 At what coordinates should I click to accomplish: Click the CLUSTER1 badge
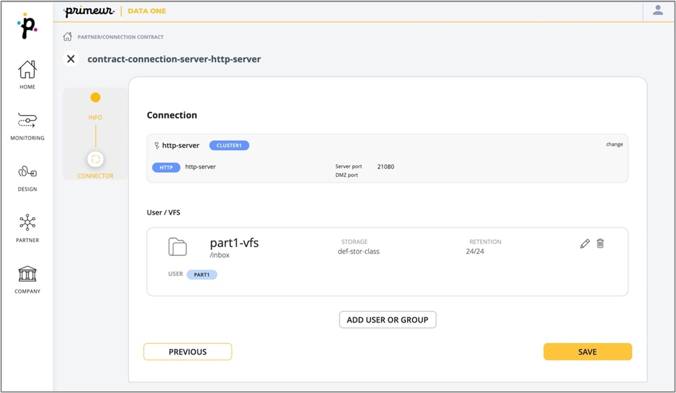click(x=229, y=146)
